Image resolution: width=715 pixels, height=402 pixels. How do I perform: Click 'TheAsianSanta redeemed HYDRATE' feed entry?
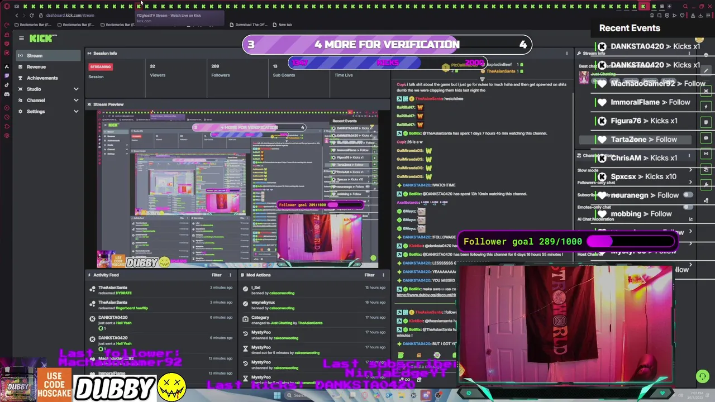(161, 290)
